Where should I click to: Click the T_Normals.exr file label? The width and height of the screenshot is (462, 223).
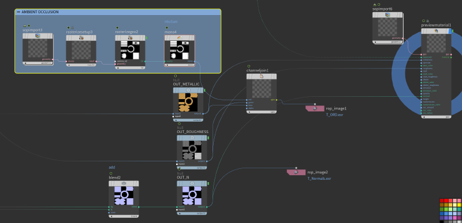pos(319,178)
